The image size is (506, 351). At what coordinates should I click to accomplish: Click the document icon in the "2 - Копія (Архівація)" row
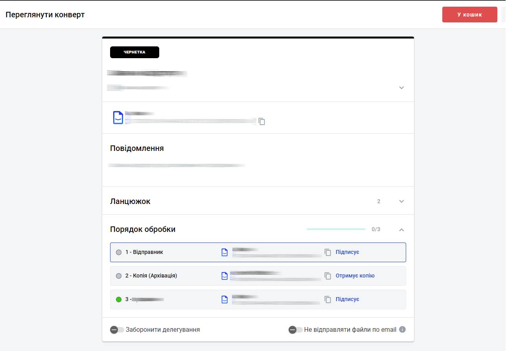[x=224, y=276]
